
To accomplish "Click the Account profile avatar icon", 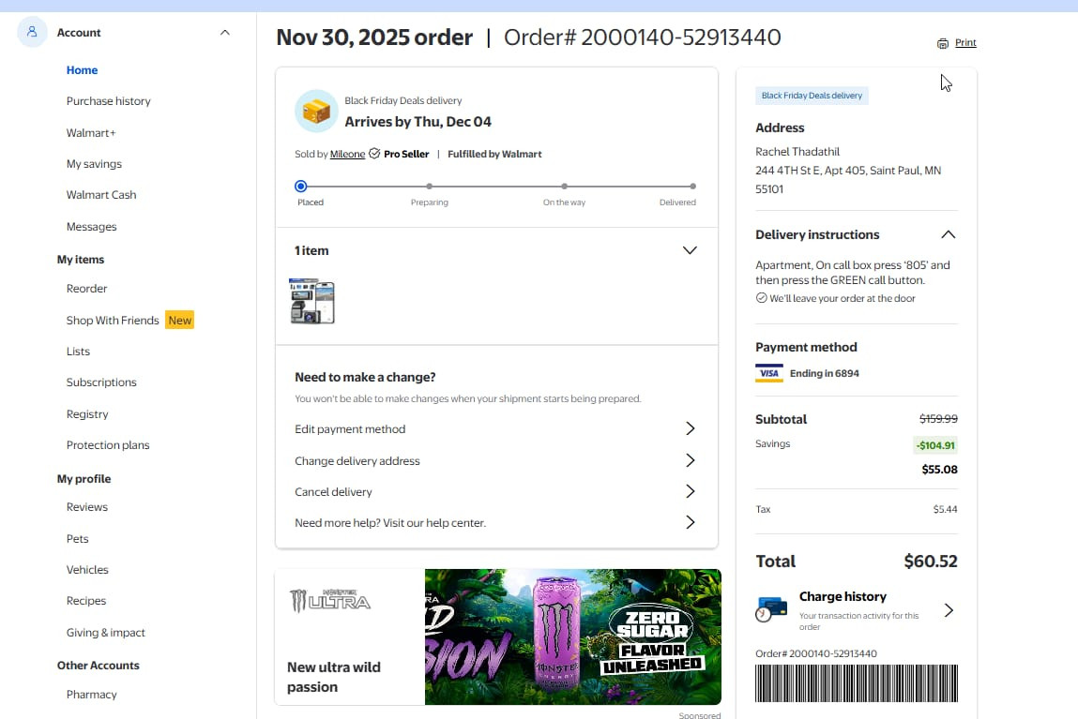I will (32, 32).
